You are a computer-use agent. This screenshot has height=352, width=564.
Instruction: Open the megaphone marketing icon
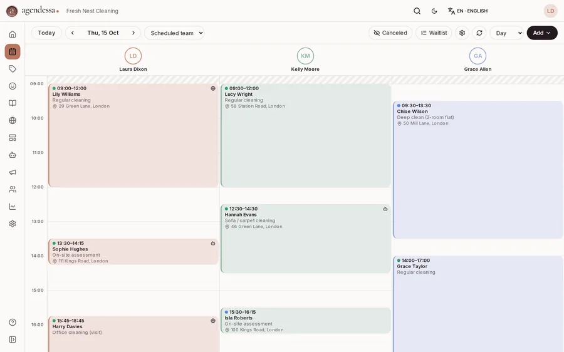[13, 172]
